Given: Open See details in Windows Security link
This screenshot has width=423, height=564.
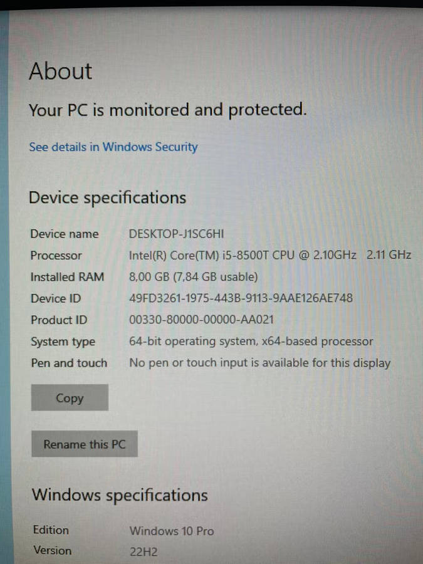Looking at the screenshot, I should click(113, 147).
